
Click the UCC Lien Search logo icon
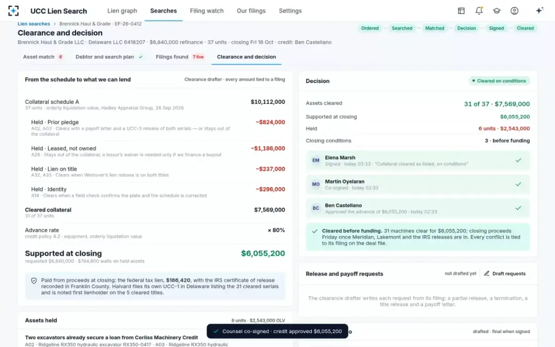[x=13, y=11]
